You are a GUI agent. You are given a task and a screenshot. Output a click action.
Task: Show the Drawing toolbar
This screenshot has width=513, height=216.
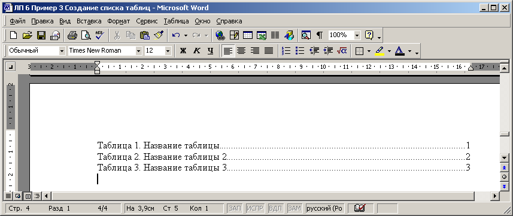point(289,35)
